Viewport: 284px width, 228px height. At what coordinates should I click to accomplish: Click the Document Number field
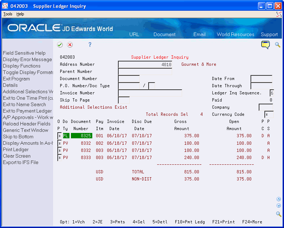(129, 79)
